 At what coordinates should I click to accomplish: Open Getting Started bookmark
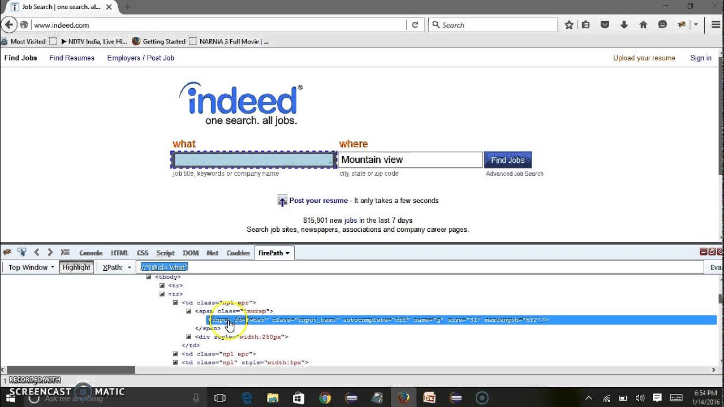[158, 41]
